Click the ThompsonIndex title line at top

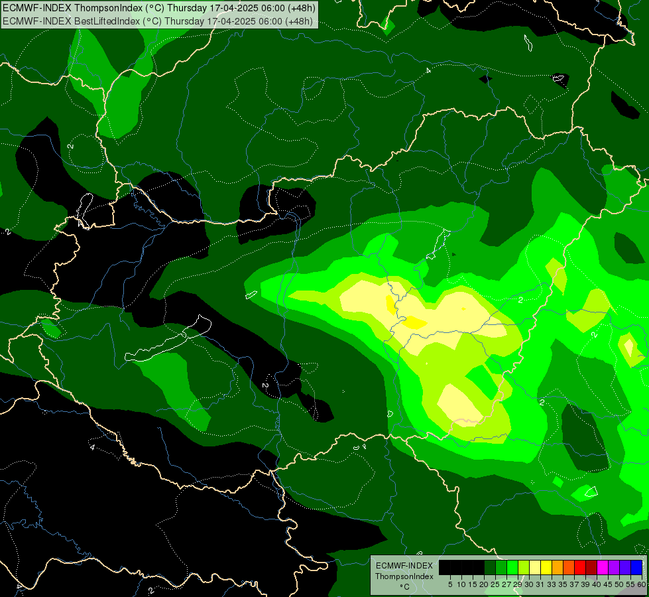(x=159, y=8)
